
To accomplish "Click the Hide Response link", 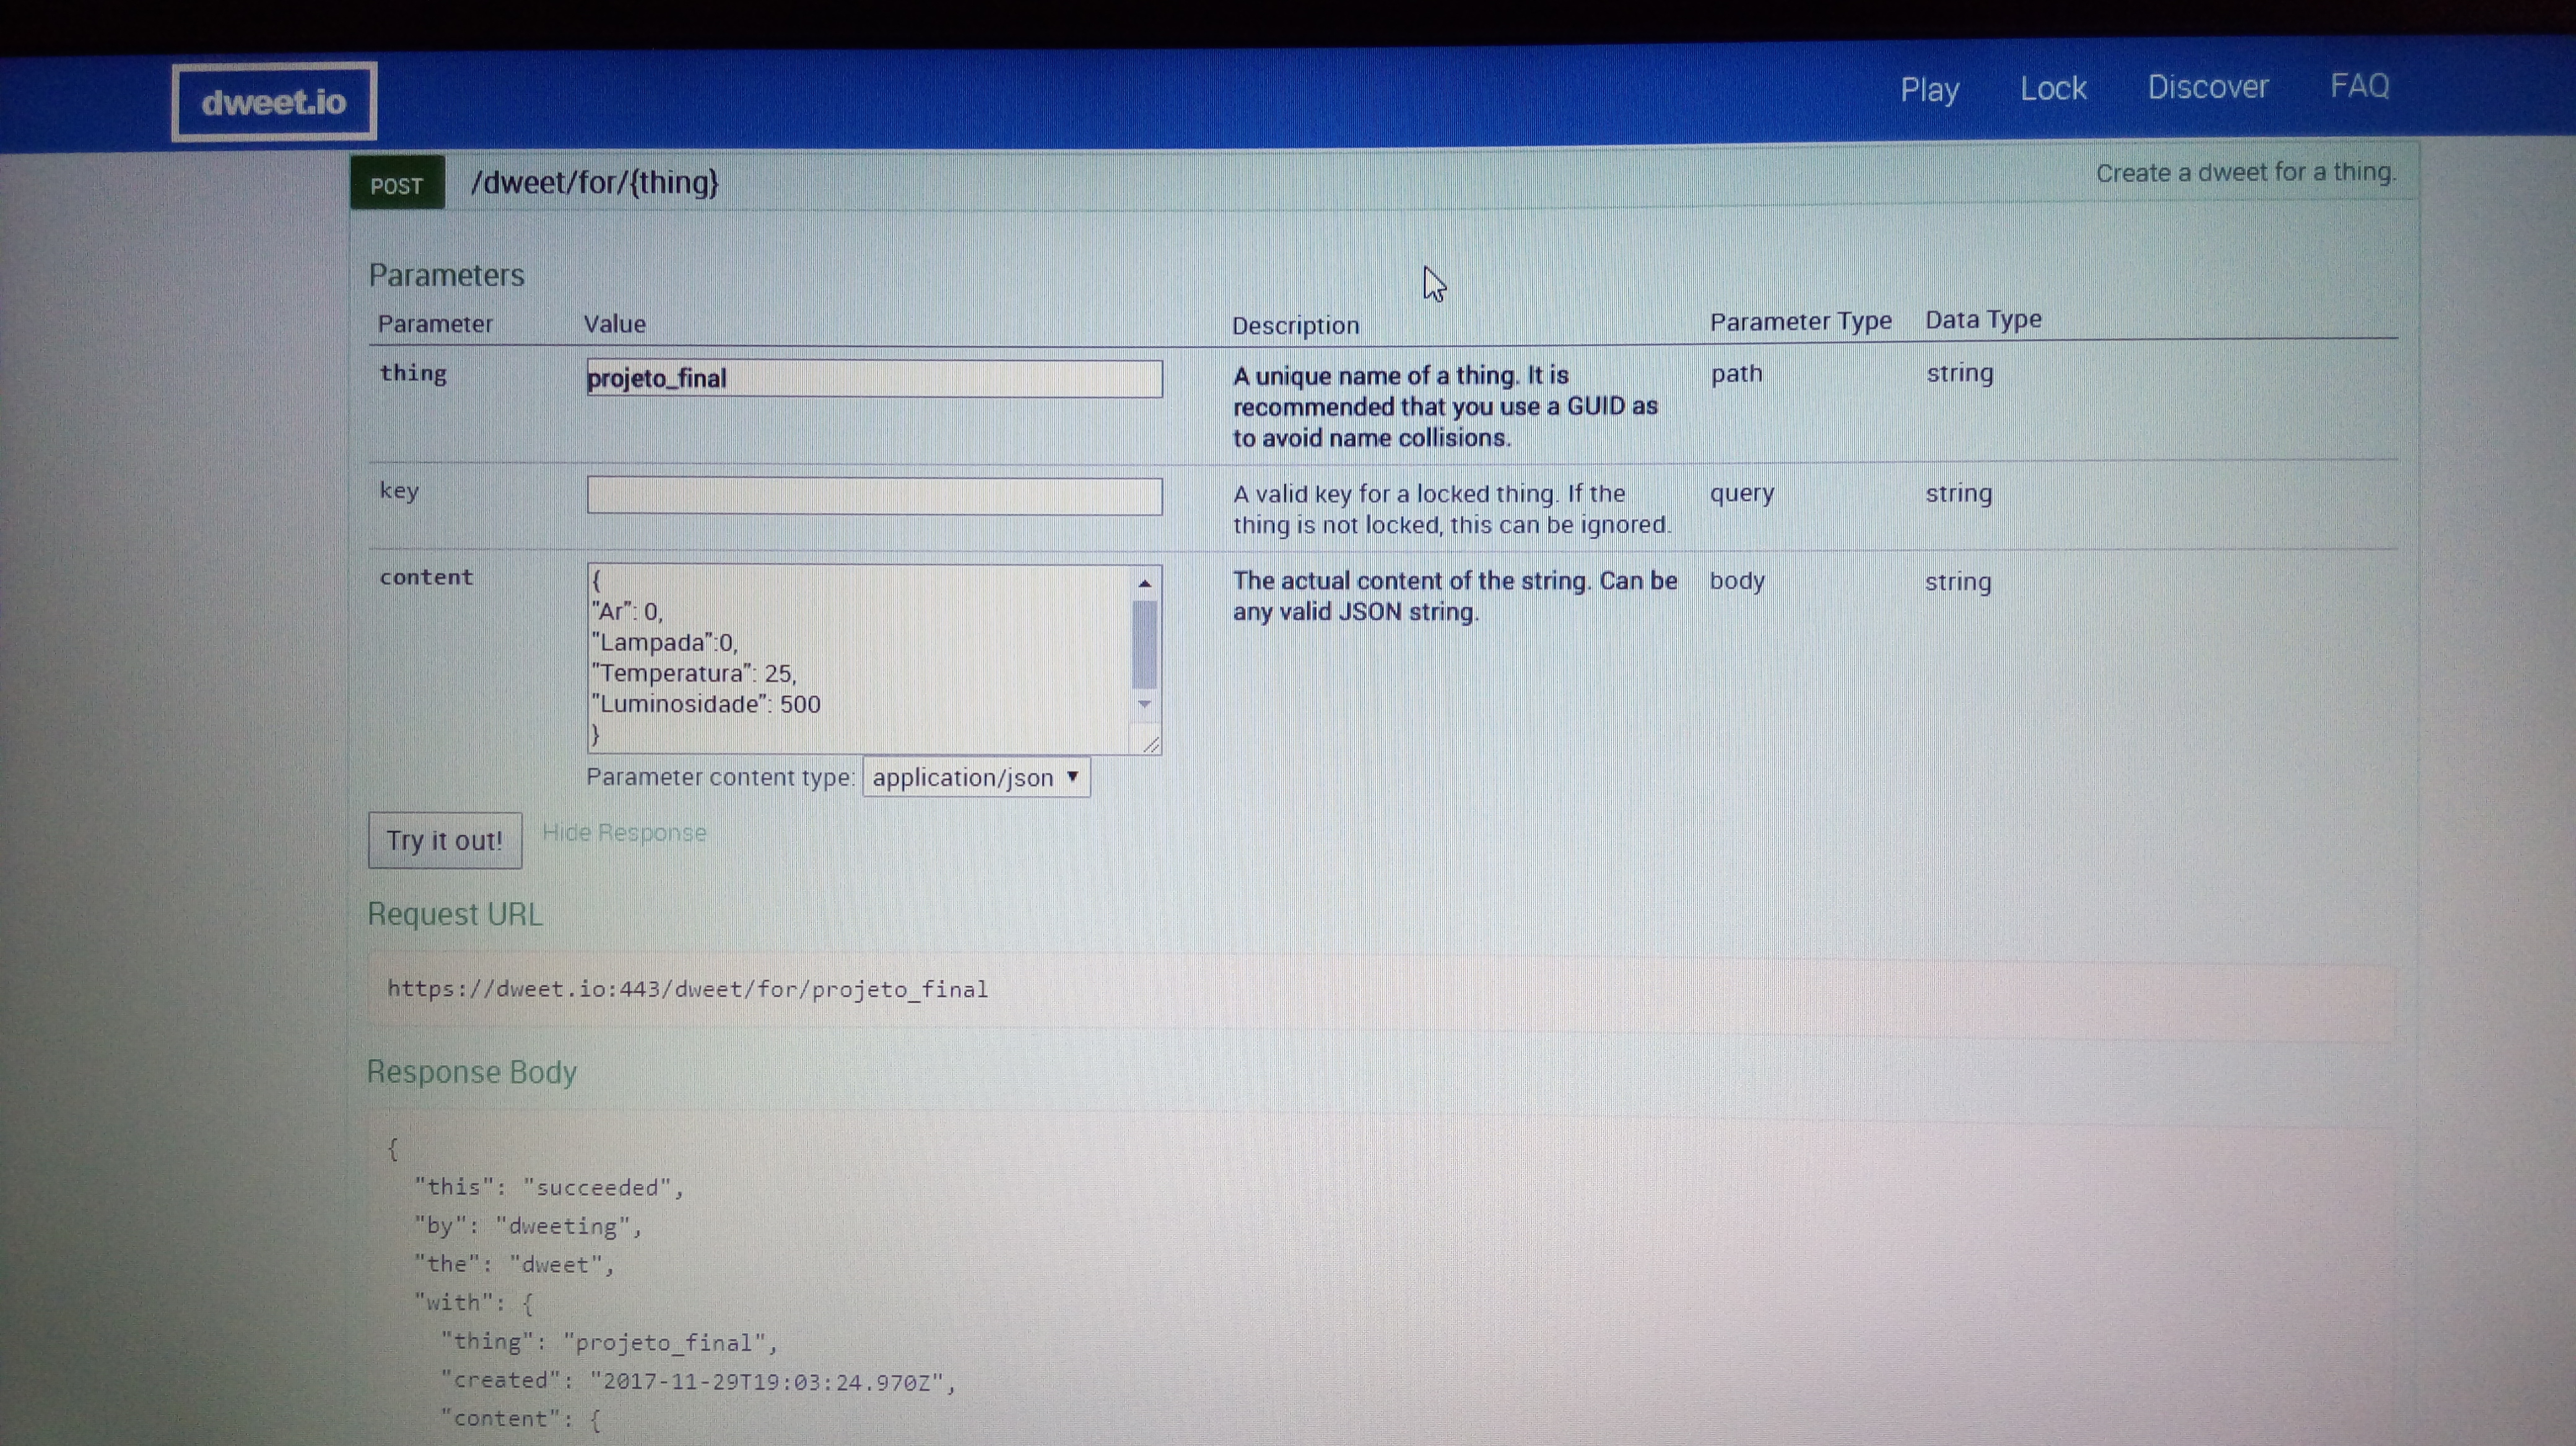I will pos(624,833).
